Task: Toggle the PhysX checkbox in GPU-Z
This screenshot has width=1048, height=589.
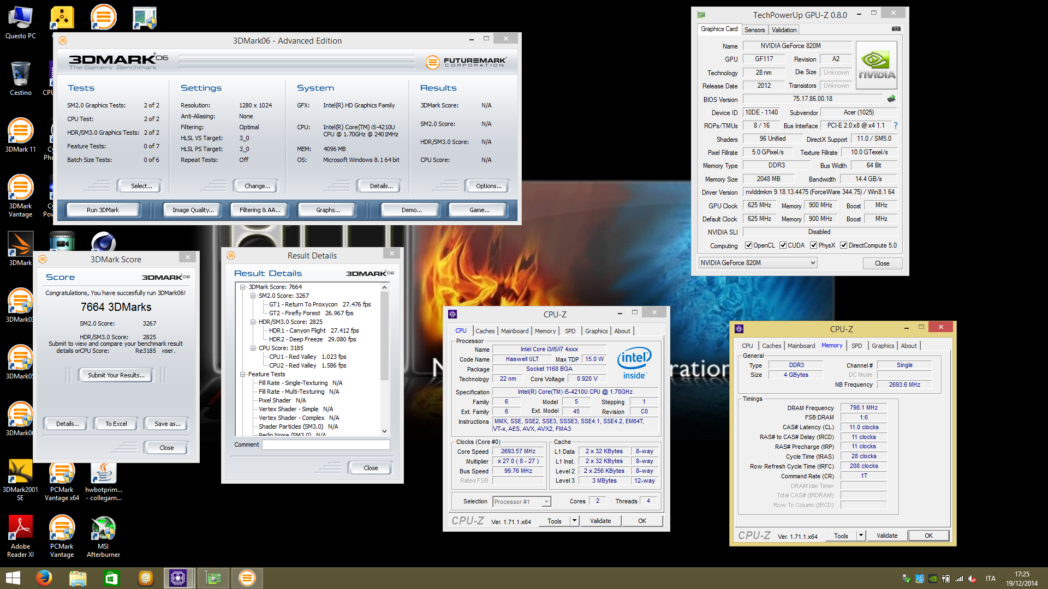Action: click(x=813, y=245)
